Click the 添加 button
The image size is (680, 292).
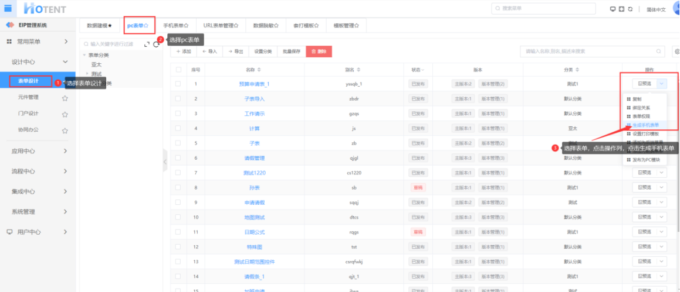[184, 51]
